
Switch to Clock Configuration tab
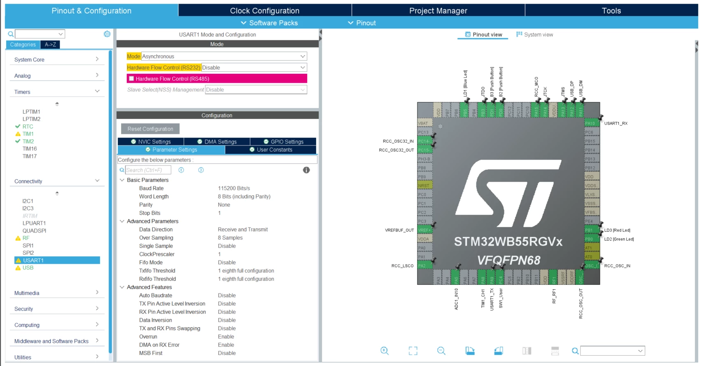tap(265, 11)
